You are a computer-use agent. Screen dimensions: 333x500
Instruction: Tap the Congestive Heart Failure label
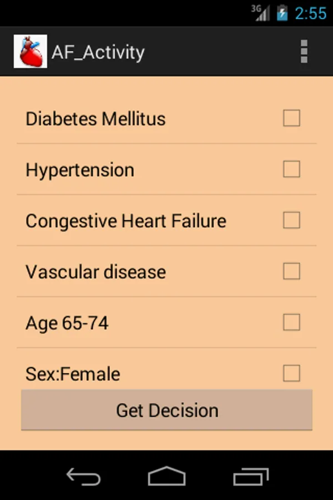pos(126,221)
